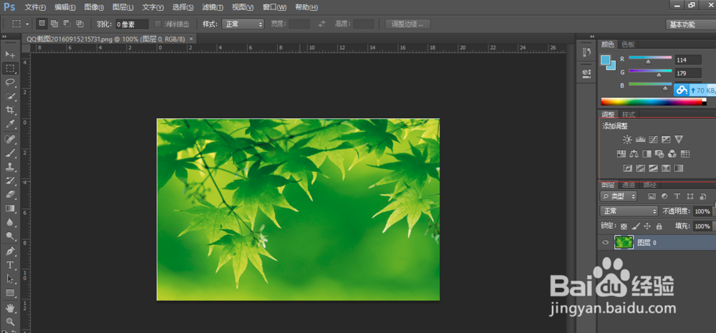Collapse the right panels using the double arrow
The image size is (716, 333).
(x=592, y=37)
